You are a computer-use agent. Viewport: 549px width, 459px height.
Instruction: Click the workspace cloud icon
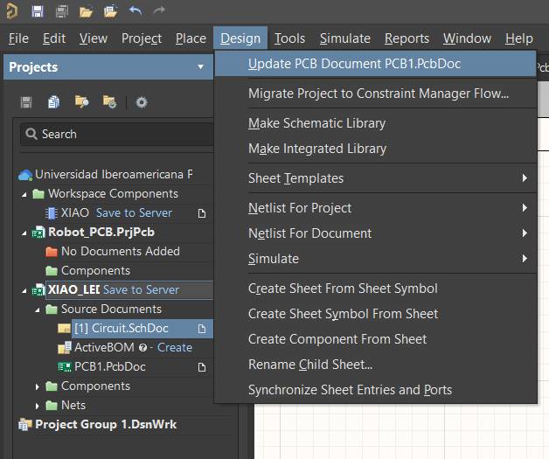(25, 174)
